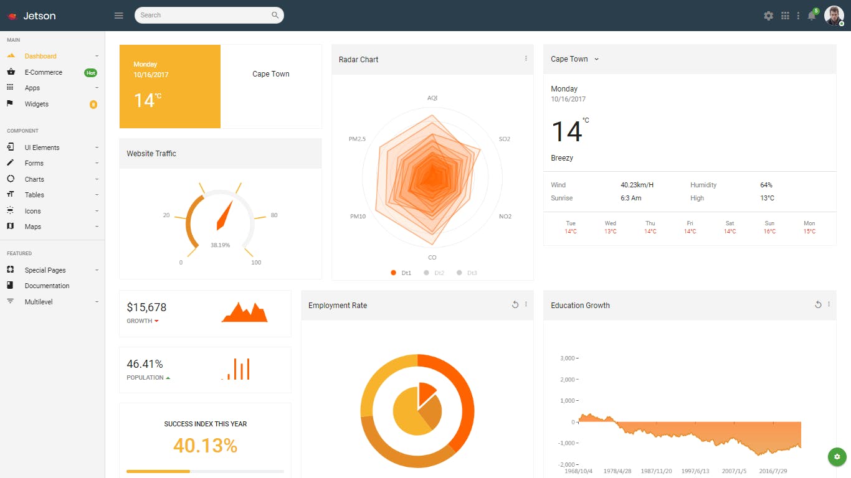
Task: Toggle the Dt3 dataset in Radar Chart legend
Action: click(467, 273)
